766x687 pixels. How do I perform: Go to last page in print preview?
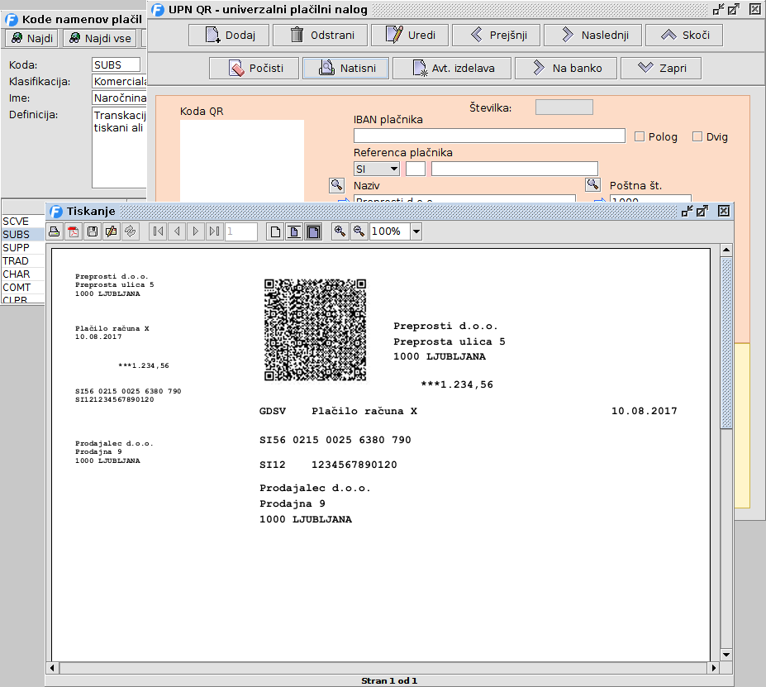(x=215, y=231)
